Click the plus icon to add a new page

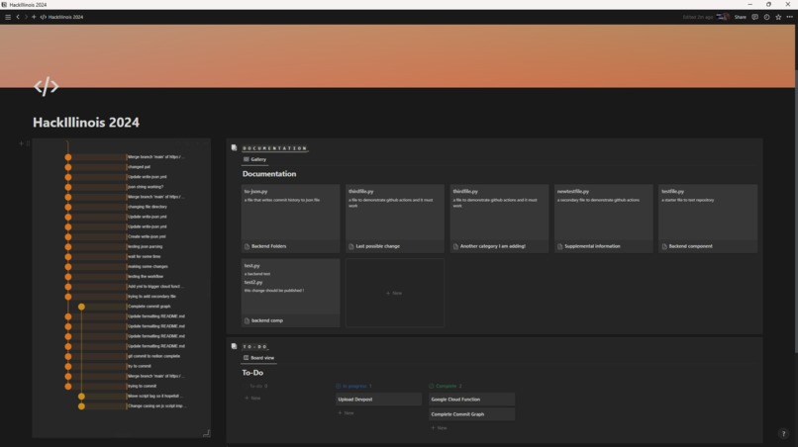34,17
